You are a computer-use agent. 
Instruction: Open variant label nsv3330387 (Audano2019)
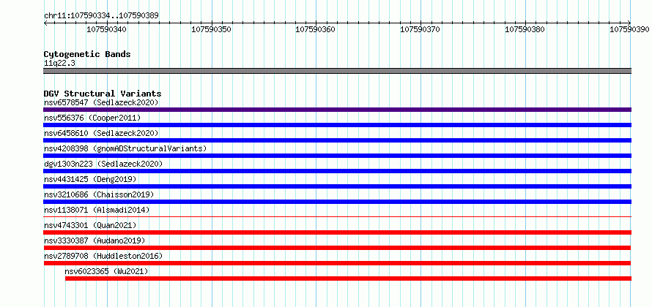[x=95, y=240]
